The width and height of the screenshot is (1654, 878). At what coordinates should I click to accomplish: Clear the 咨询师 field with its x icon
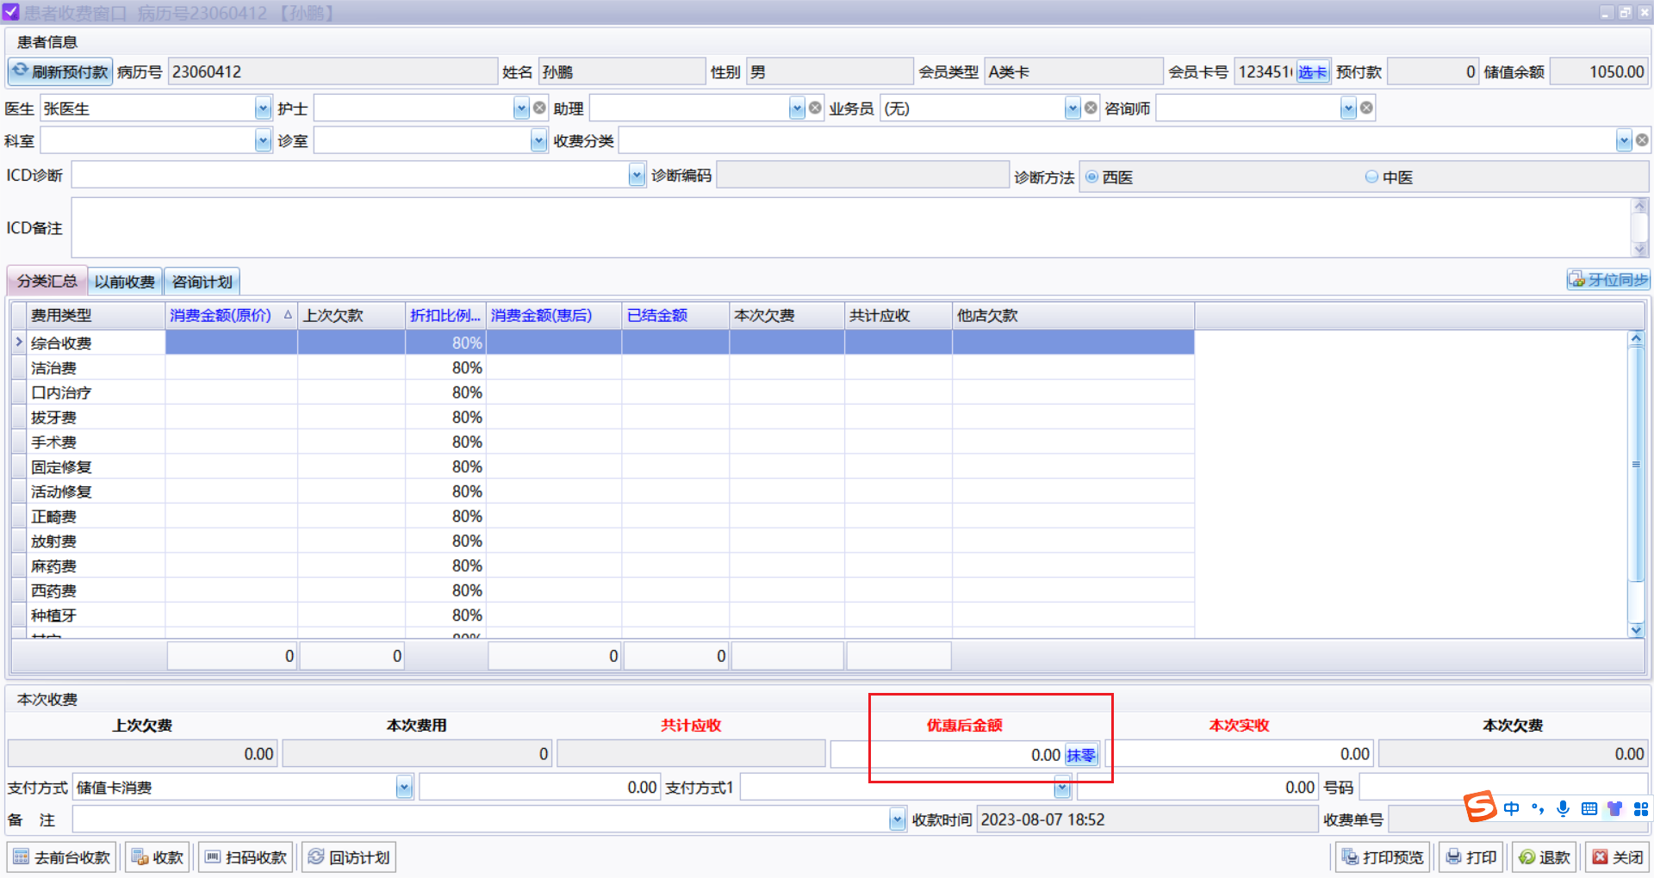pyautogui.click(x=1366, y=108)
